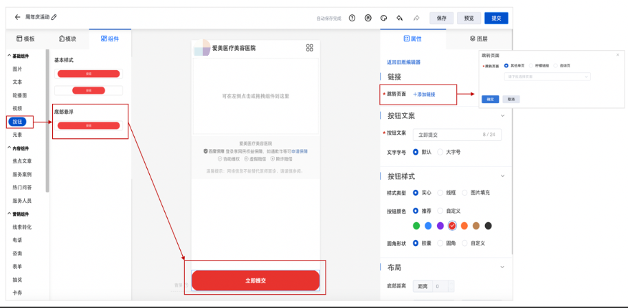This screenshot has width=628, height=308.
Task: Click the hospital logo in the preview header
Action: pyautogui.click(x=202, y=47)
